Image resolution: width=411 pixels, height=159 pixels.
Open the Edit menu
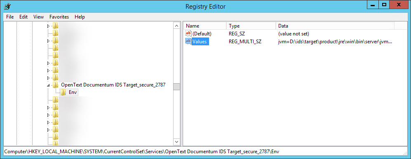23,17
